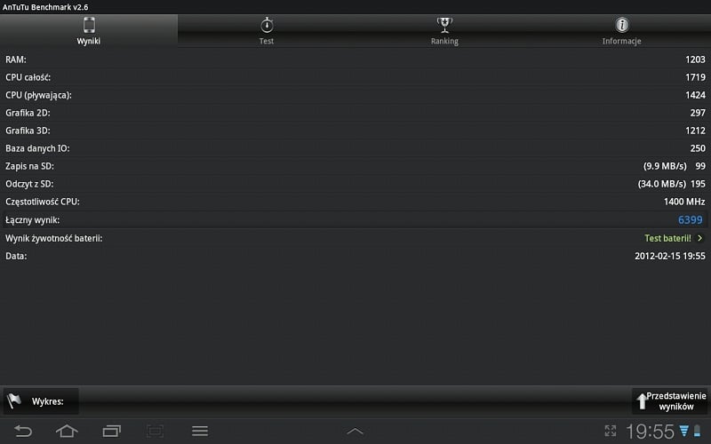The height and width of the screenshot is (444, 711).
Task: Open the Ranking trophy icon
Action: coord(444,25)
